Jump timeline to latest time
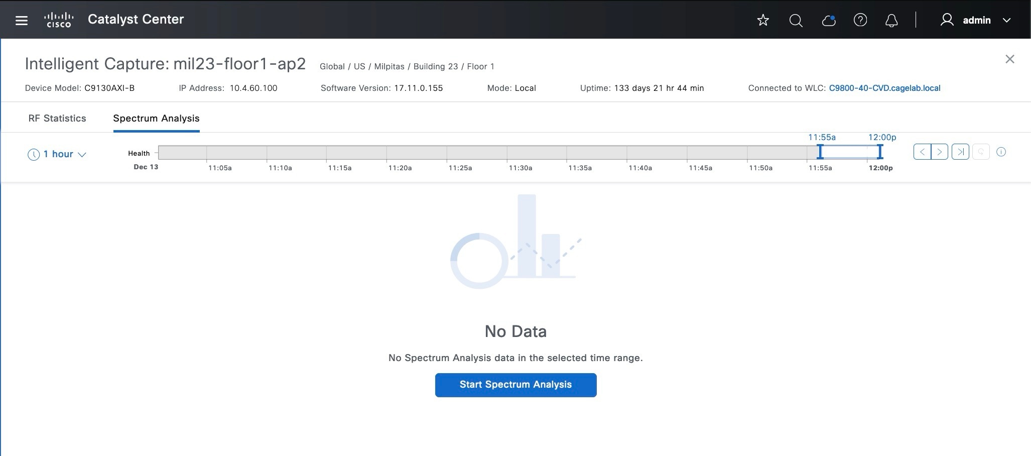 point(960,152)
